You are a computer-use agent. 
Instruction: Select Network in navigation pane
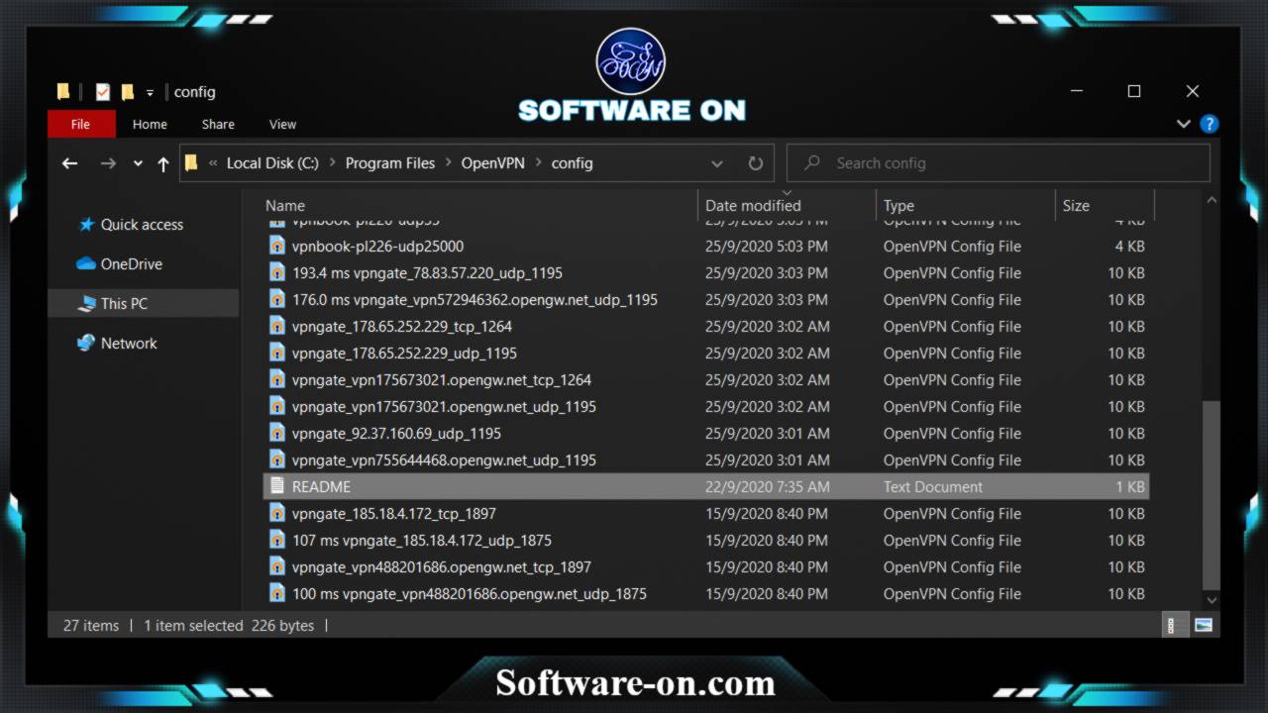tap(118, 344)
